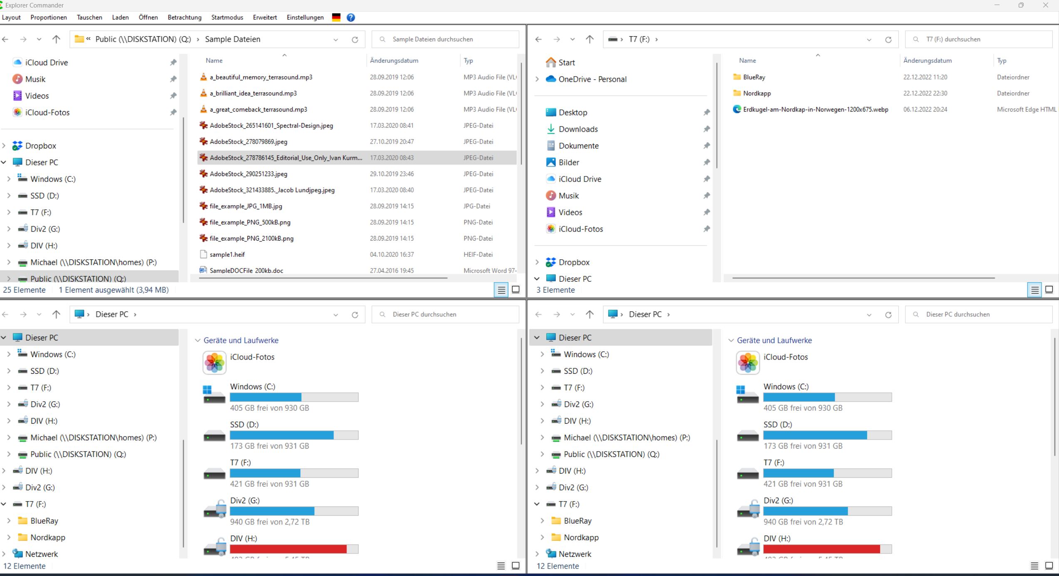Click the SSD (D:) usage bar in the bottom-left pane

click(294, 435)
